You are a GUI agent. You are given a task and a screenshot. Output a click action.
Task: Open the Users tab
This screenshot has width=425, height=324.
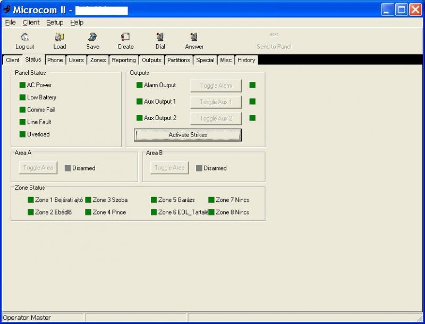tap(76, 60)
